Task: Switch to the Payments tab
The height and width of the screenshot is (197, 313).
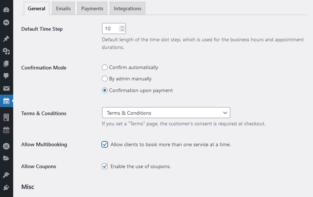Action: 92,8
